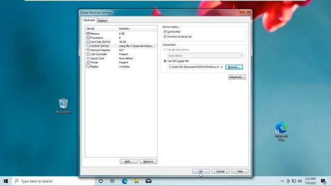Select the '1 monitor' summary text
This screenshot has width=331, height=186.
(124, 67)
